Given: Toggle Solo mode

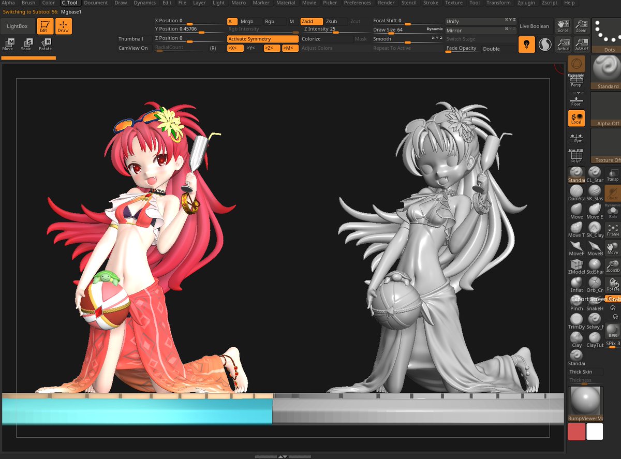Looking at the screenshot, I should pos(613,212).
